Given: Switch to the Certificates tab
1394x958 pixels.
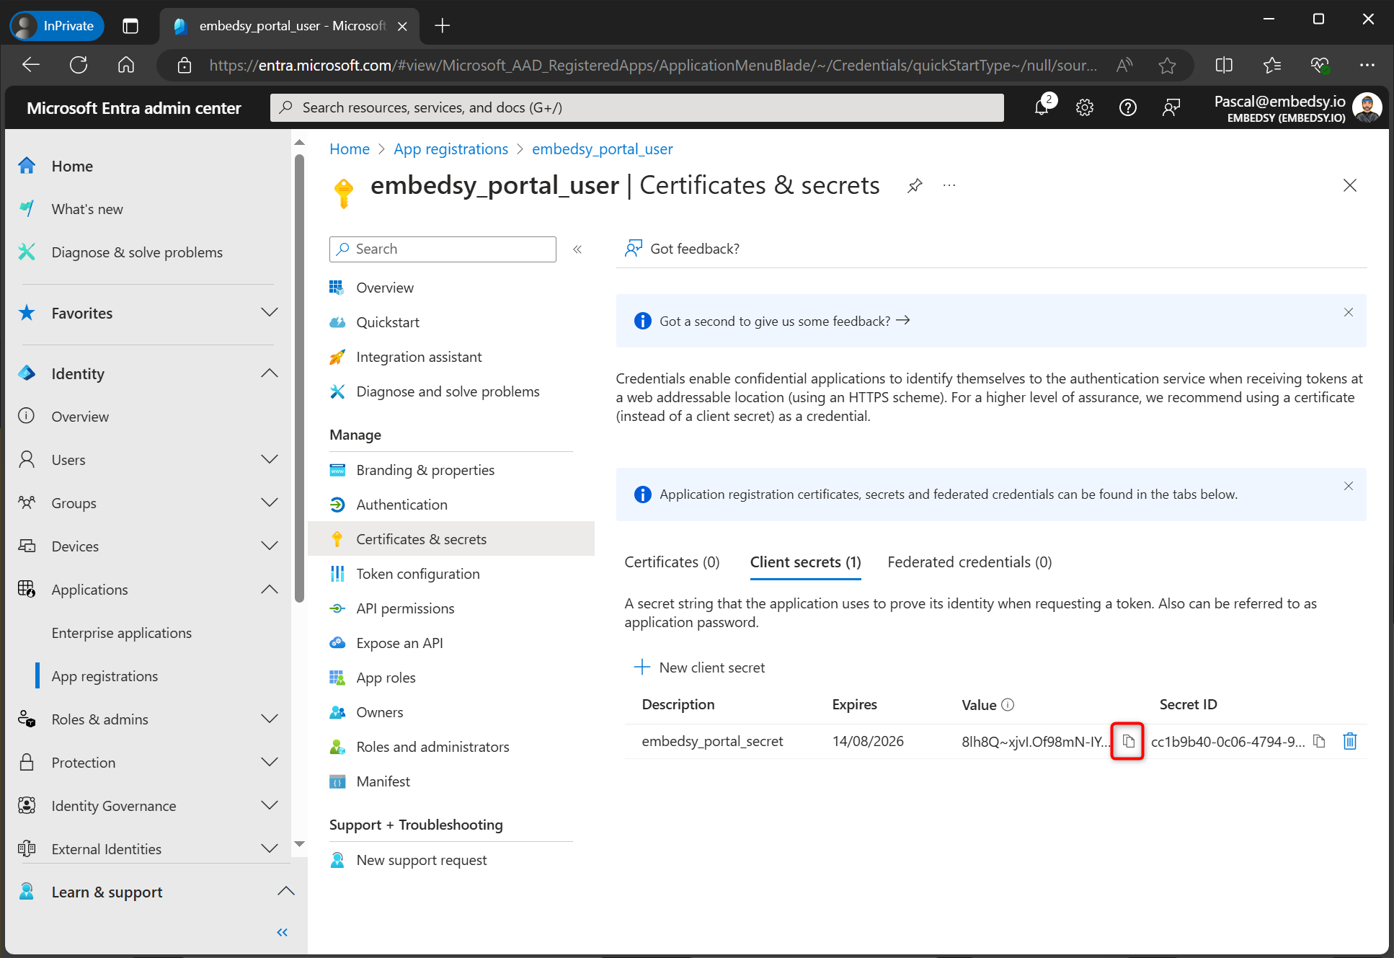Looking at the screenshot, I should click(x=671, y=562).
